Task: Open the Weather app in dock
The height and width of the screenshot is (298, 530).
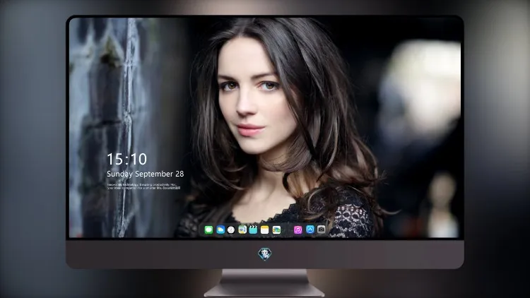Action: coord(220,230)
